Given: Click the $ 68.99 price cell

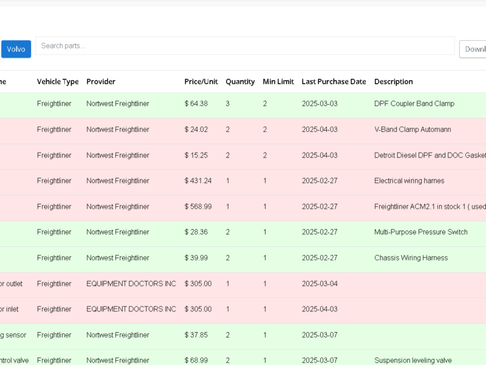Looking at the screenshot, I should [x=196, y=360].
